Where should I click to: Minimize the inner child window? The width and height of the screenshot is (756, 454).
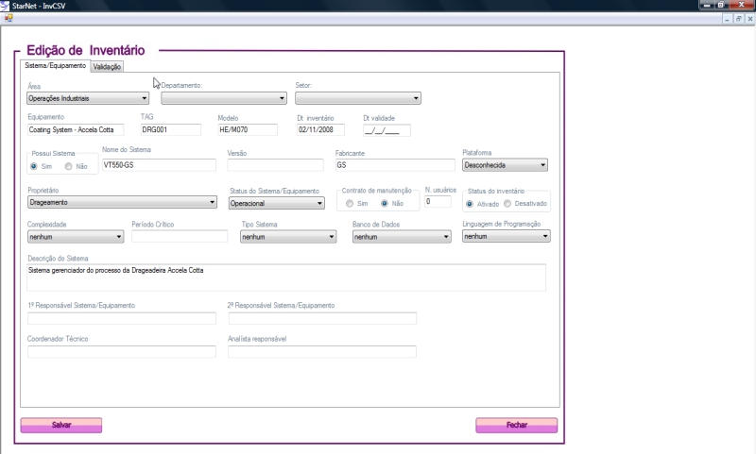(726, 17)
